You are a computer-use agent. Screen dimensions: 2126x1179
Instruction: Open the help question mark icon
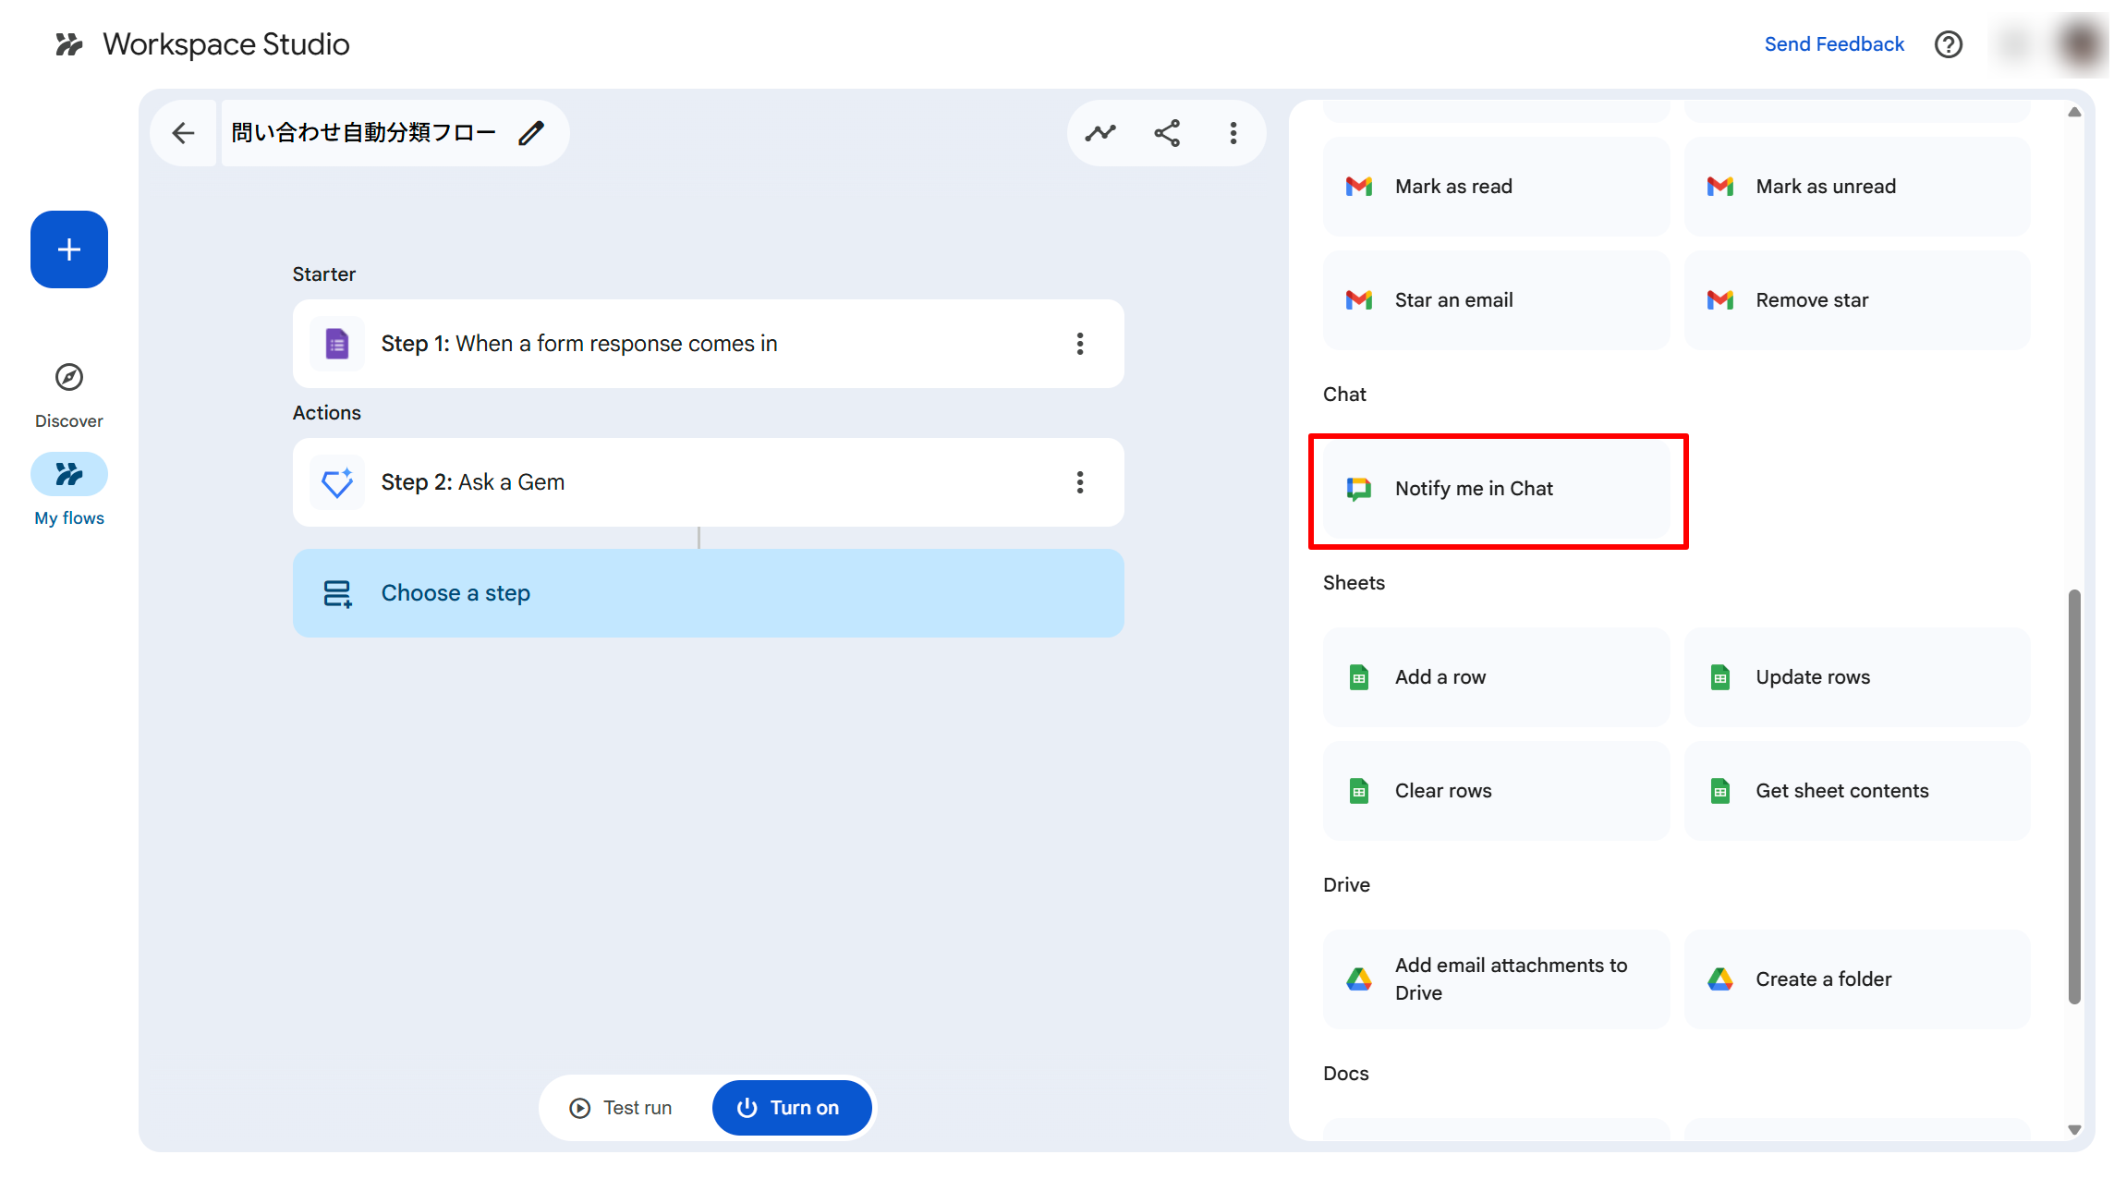[1948, 44]
